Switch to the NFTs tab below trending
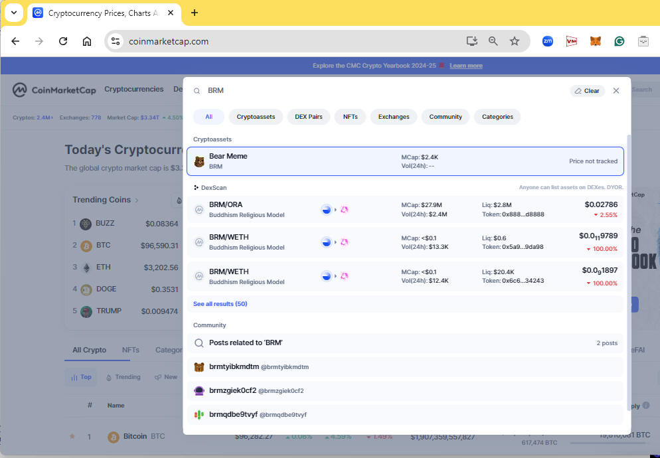This screenshot has width=660, height=458. (131, 350)
